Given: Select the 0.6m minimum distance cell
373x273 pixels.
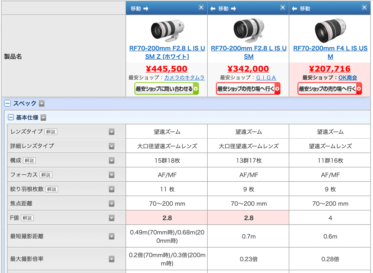Looking at the screenshot, I should pos(330,236).
